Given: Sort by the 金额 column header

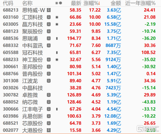Looking at the screenshot, I should pos(116,3).
